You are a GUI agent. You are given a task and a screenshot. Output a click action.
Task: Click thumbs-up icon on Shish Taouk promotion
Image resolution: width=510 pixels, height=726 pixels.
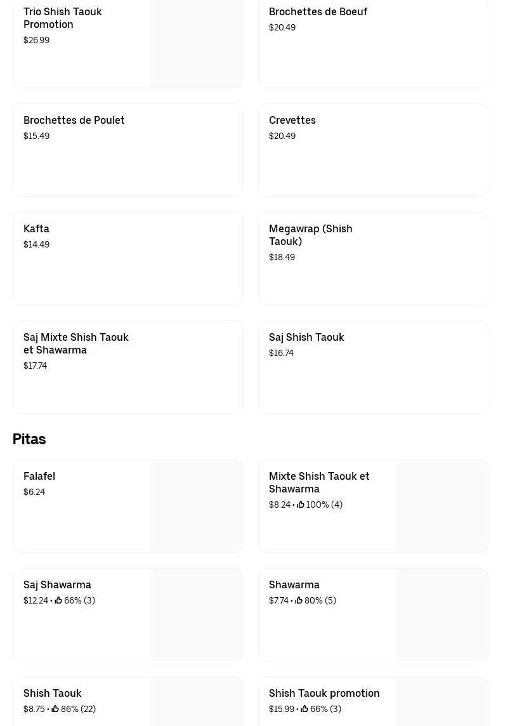coord(304,709)
